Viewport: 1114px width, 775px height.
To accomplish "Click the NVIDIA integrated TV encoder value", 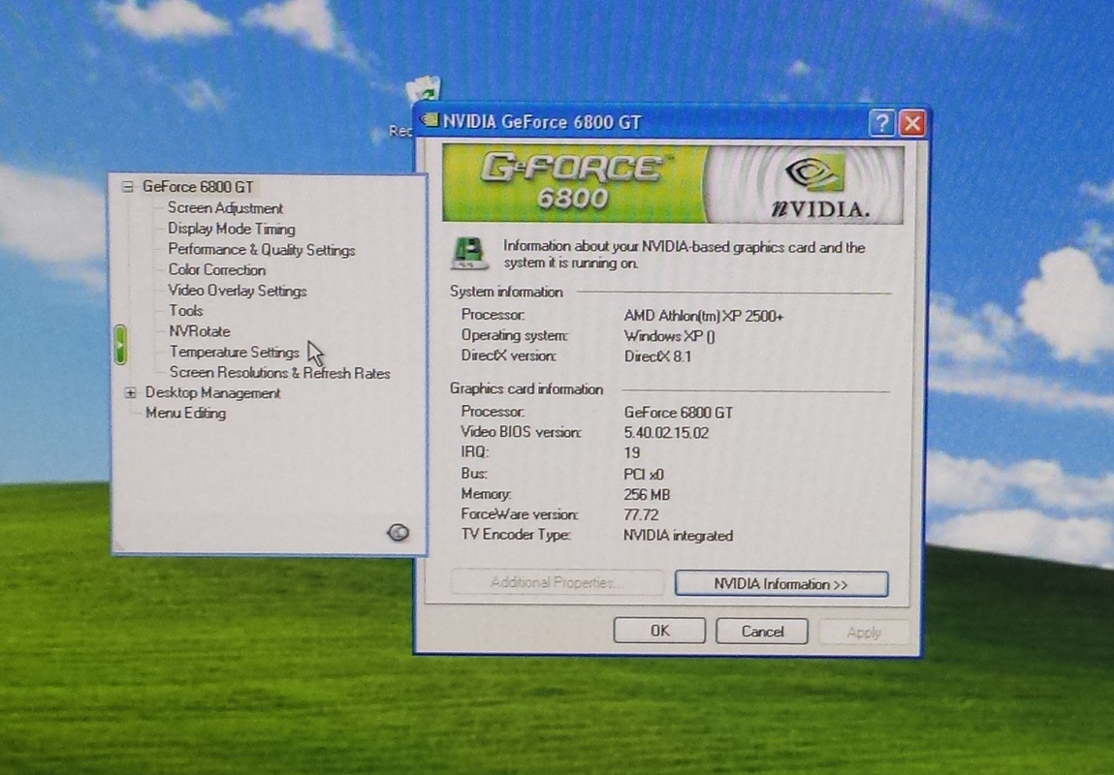I will (x=678, y=535).
